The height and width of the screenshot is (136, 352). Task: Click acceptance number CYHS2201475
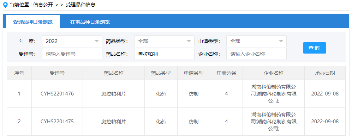tap(57, 122)
